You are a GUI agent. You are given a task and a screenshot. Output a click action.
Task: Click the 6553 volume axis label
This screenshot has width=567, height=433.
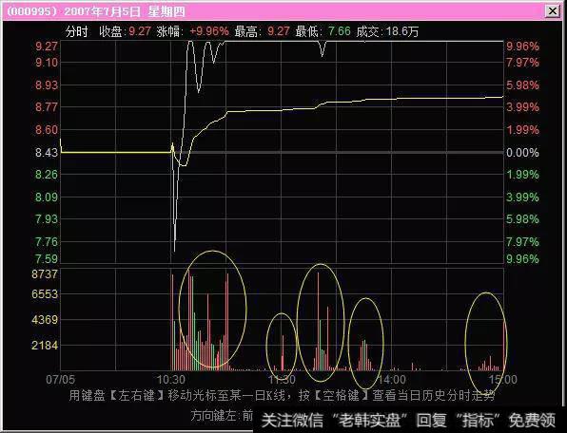[x=45, y=294]
